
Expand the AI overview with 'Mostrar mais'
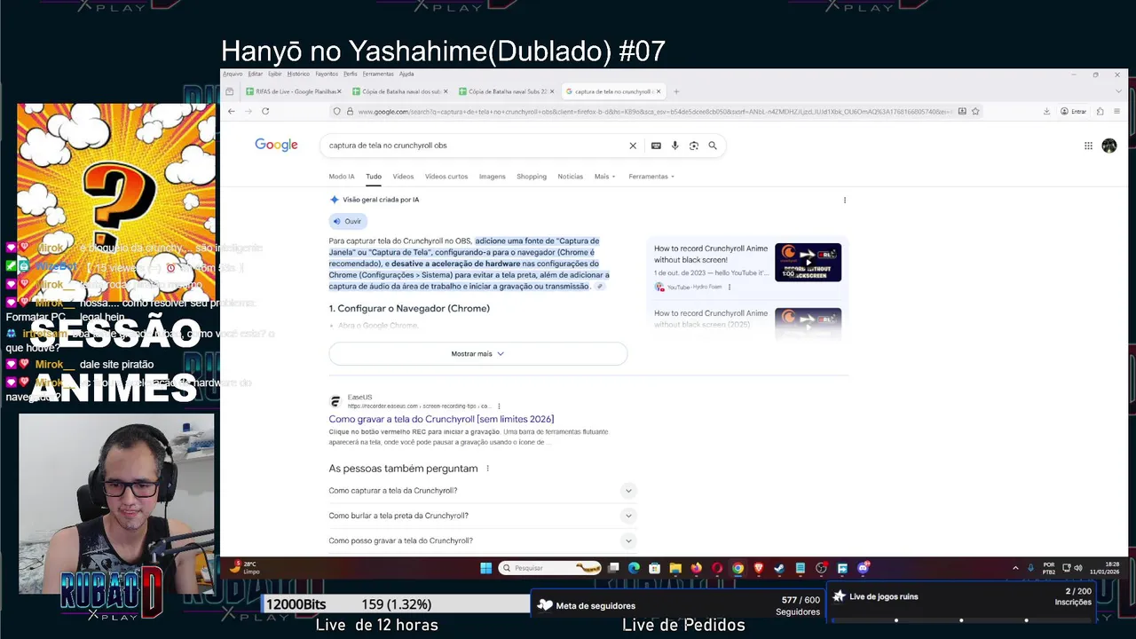click(x=477, y=353)
